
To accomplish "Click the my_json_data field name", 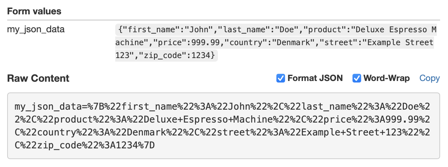I will [36, 29].
